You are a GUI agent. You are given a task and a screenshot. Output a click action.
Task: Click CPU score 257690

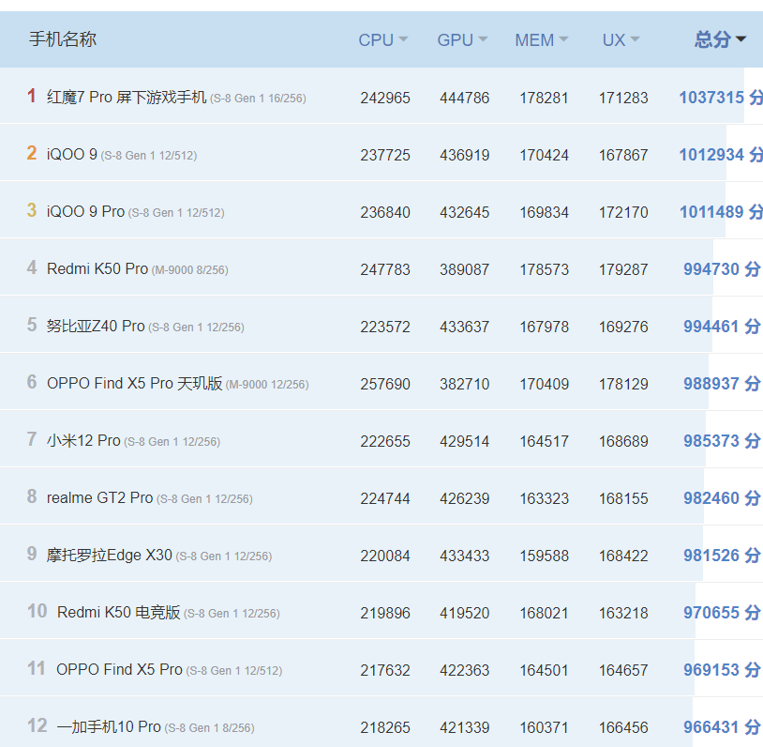(385, 385)
